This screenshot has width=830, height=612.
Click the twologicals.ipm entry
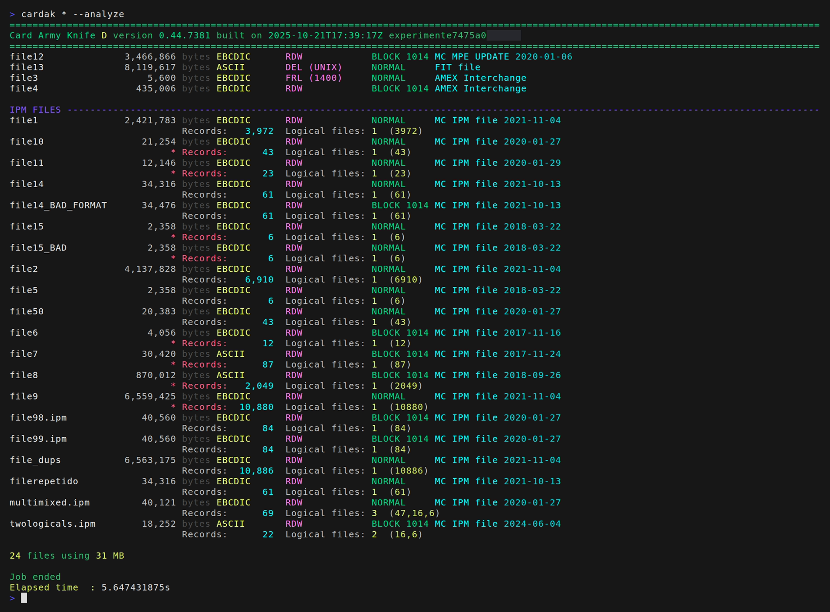(52, 523)
